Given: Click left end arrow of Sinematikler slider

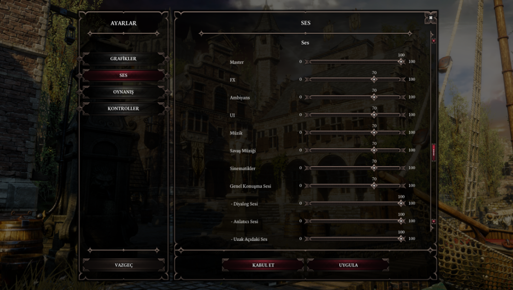Looking at the screenshot, I should 307,168.
